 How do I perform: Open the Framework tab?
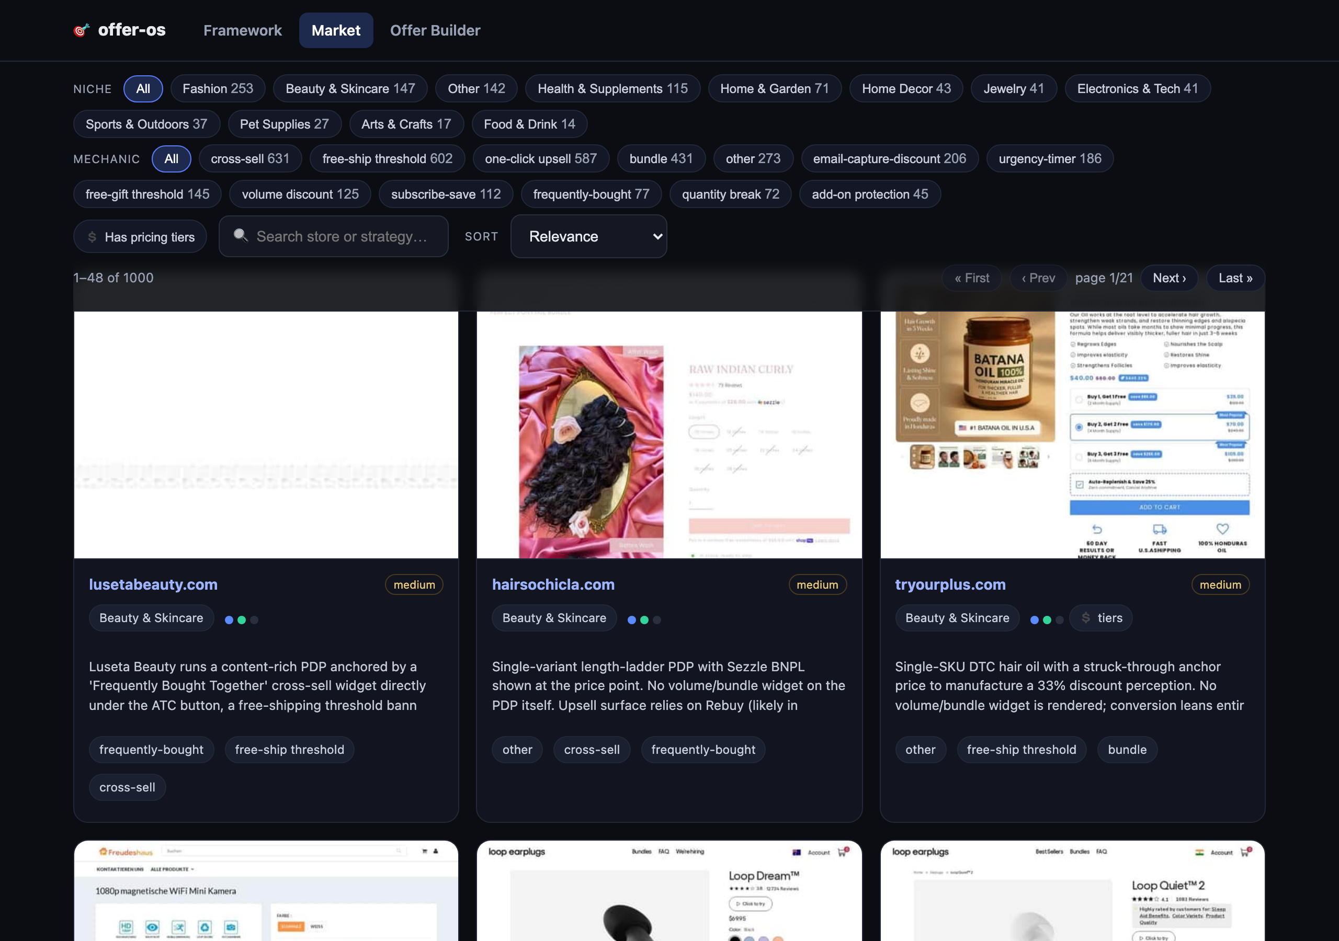pos(243,30)
